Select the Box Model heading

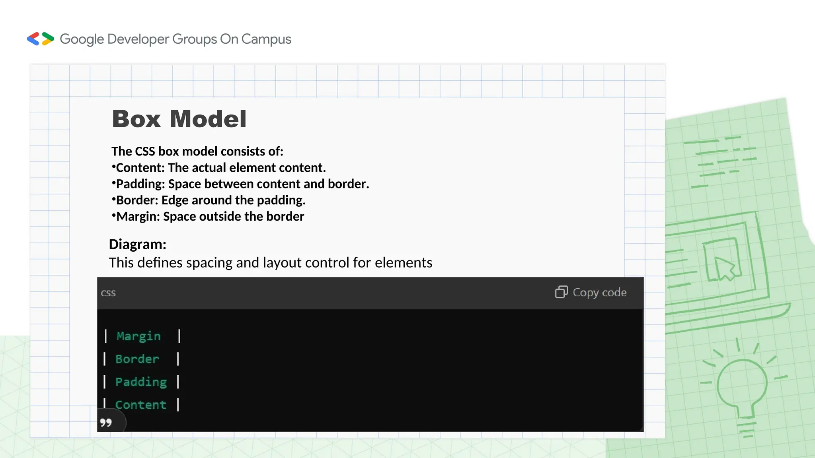click(x=179, y=119)
